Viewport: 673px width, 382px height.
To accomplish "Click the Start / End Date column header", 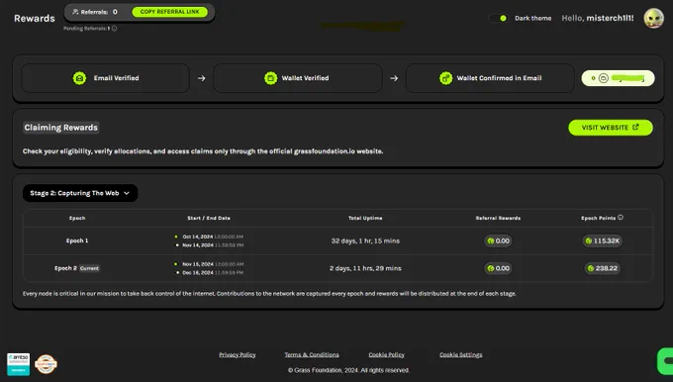I will [x=209, y=218].
